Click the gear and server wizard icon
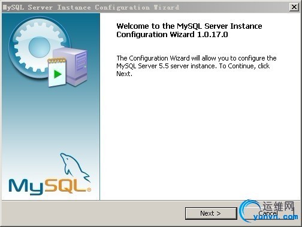This screenshot has width=302, height=227. click(48, 52)
